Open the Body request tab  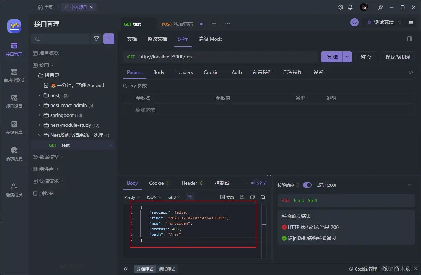click(159, 72)
